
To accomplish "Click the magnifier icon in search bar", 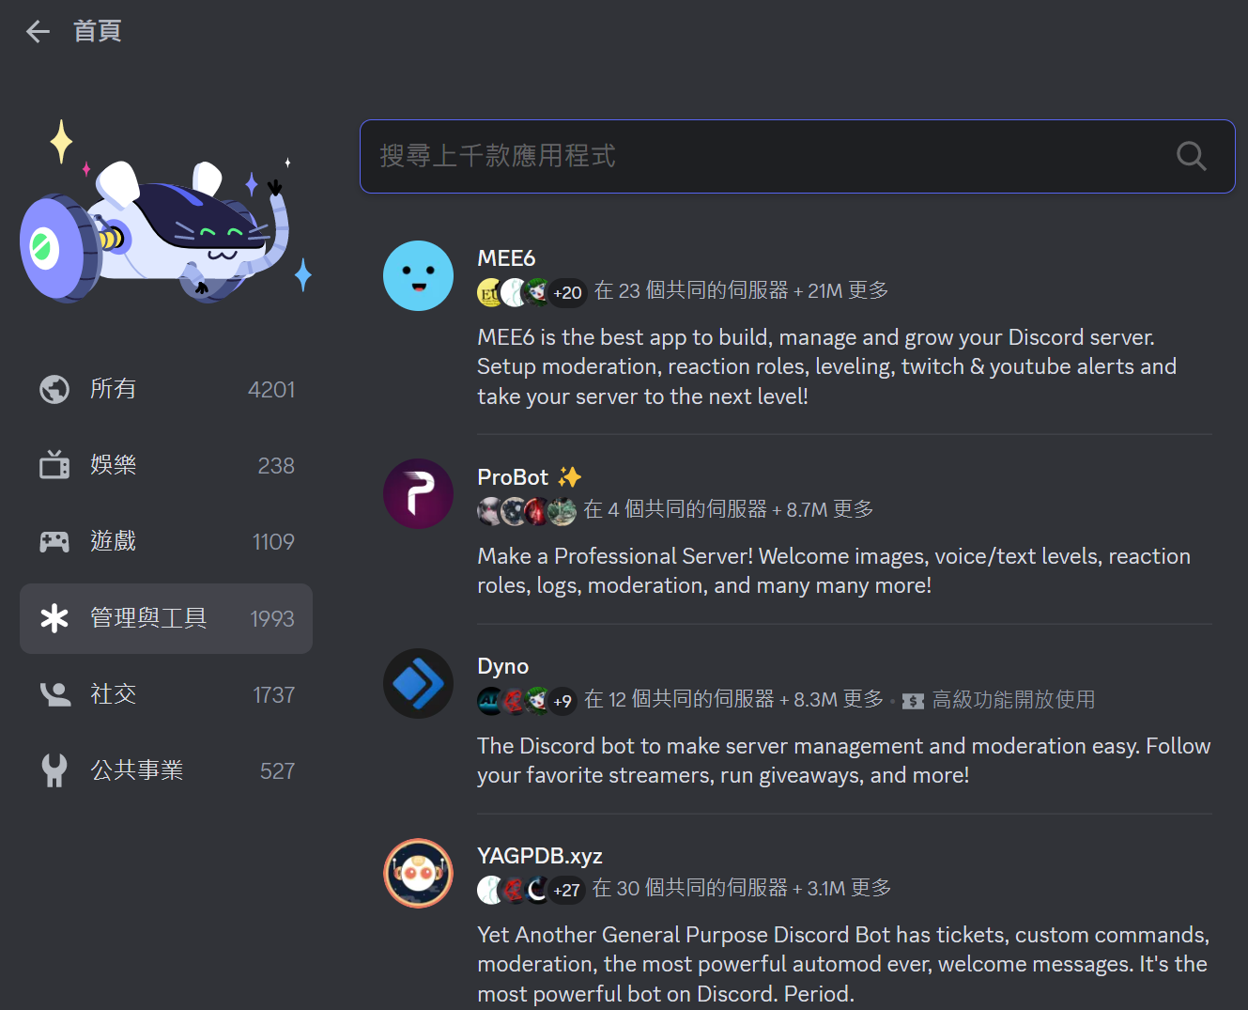I will pos(1191,156).
